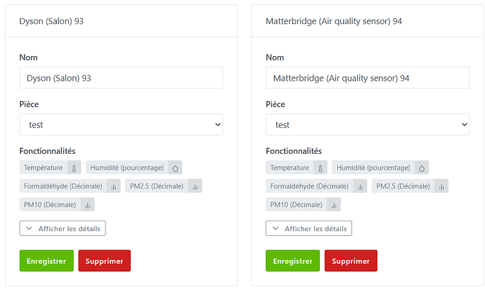Expand Afficher les détails under Dyson card
Image resolution: width=485 pixels, height=288 pixels.
click(63, 228)
